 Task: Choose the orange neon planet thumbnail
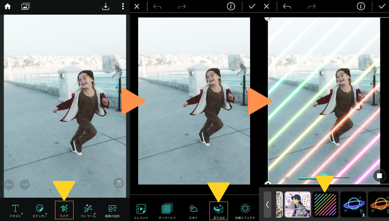click(x=378, y=204)
